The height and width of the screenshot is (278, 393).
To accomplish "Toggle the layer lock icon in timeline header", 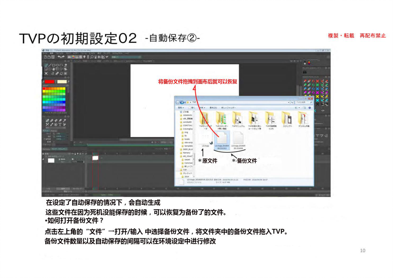I will click(x=75, y=154).
